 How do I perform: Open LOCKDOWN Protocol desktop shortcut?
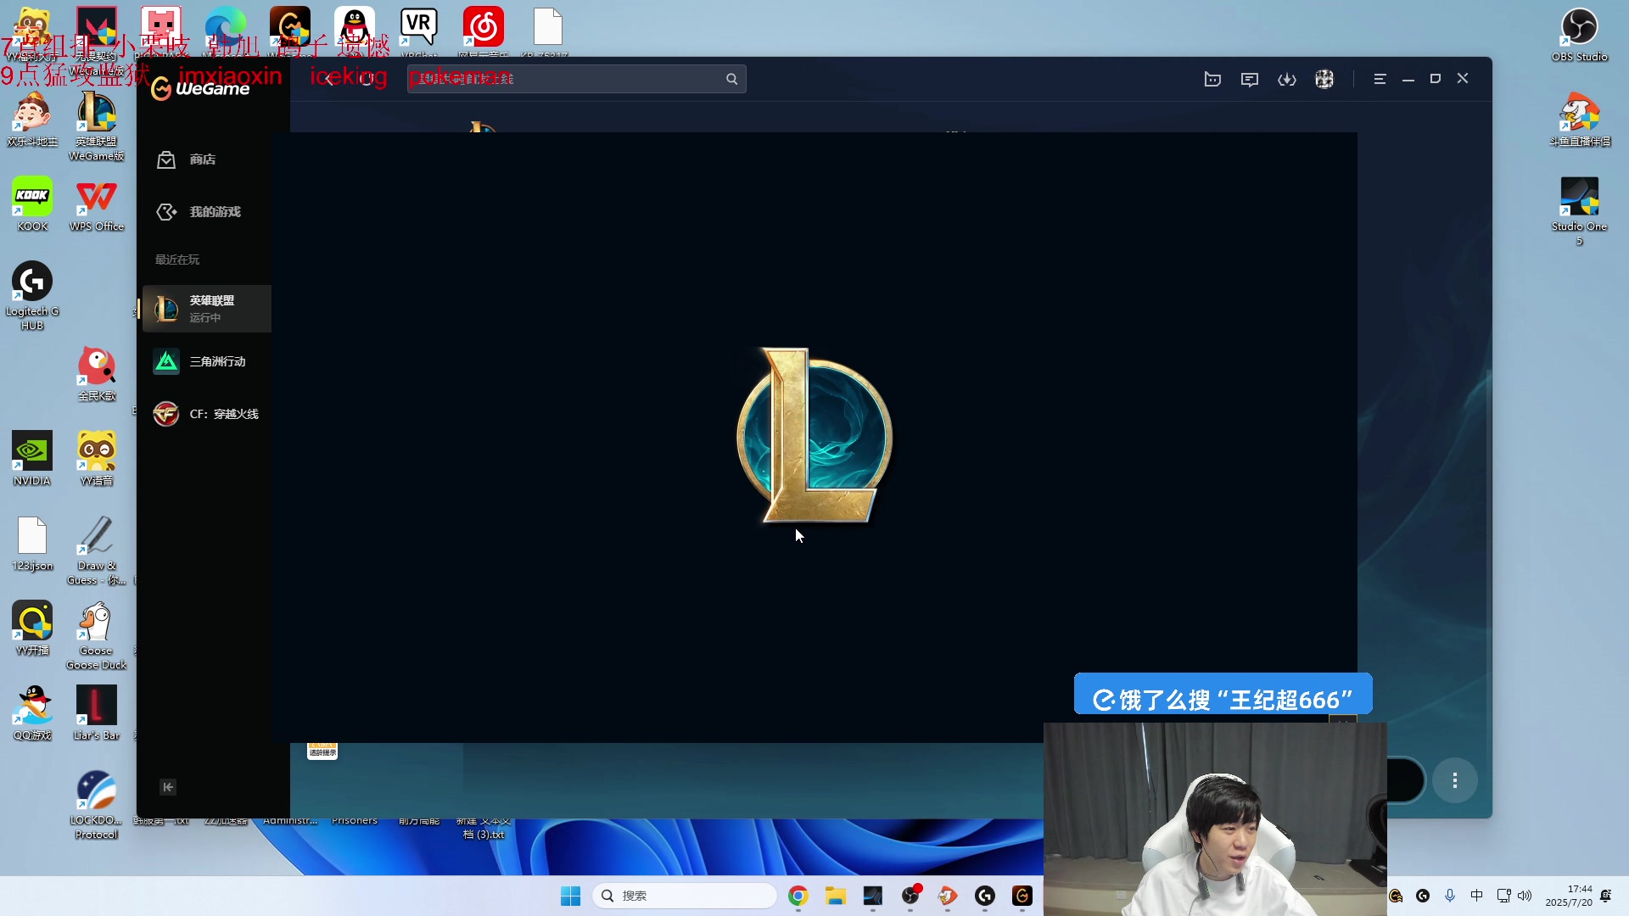[97, 804]
